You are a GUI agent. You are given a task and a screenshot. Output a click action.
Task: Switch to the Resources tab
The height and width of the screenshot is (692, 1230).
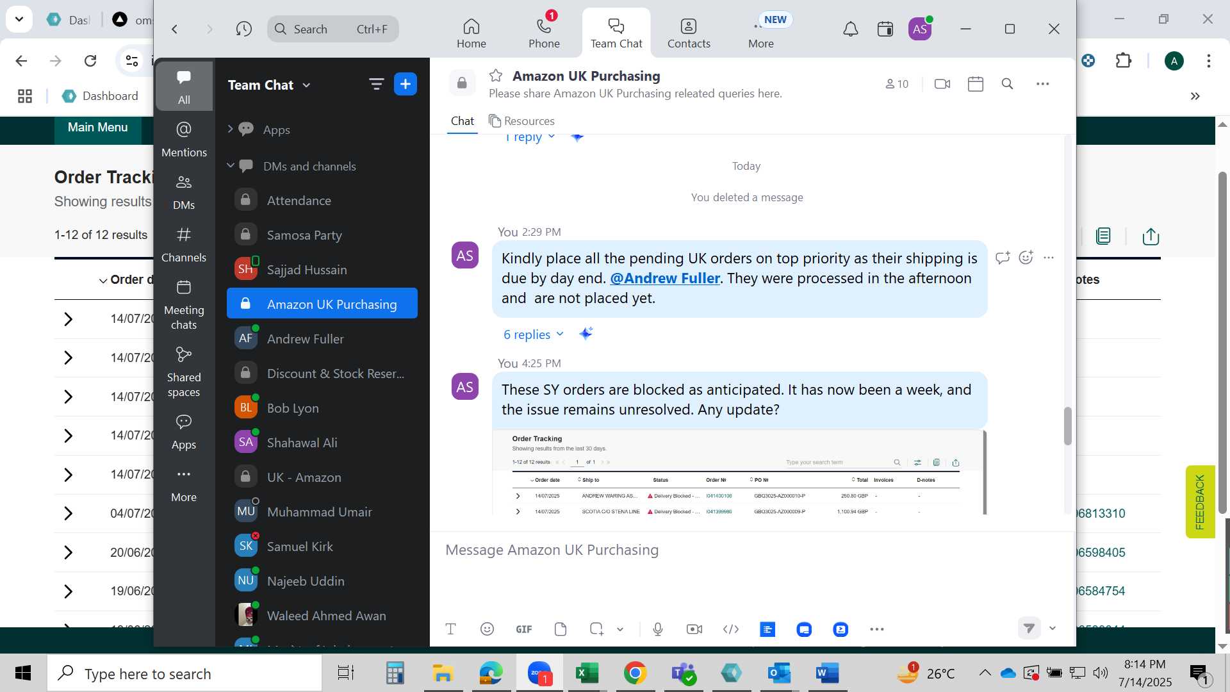(521, 121)
